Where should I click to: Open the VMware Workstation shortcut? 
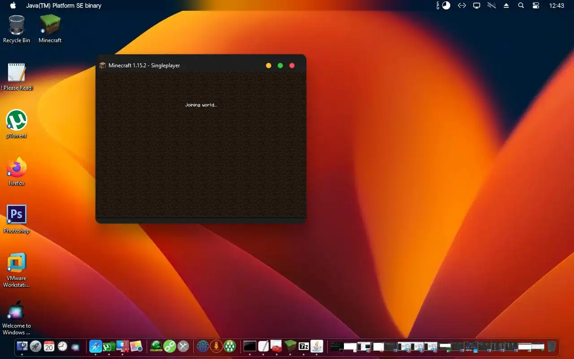[x=17, y=270]
